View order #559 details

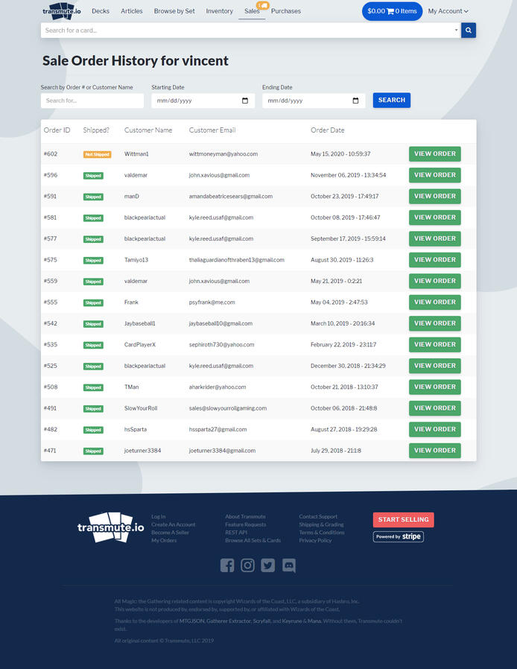[x=434, y=281]
